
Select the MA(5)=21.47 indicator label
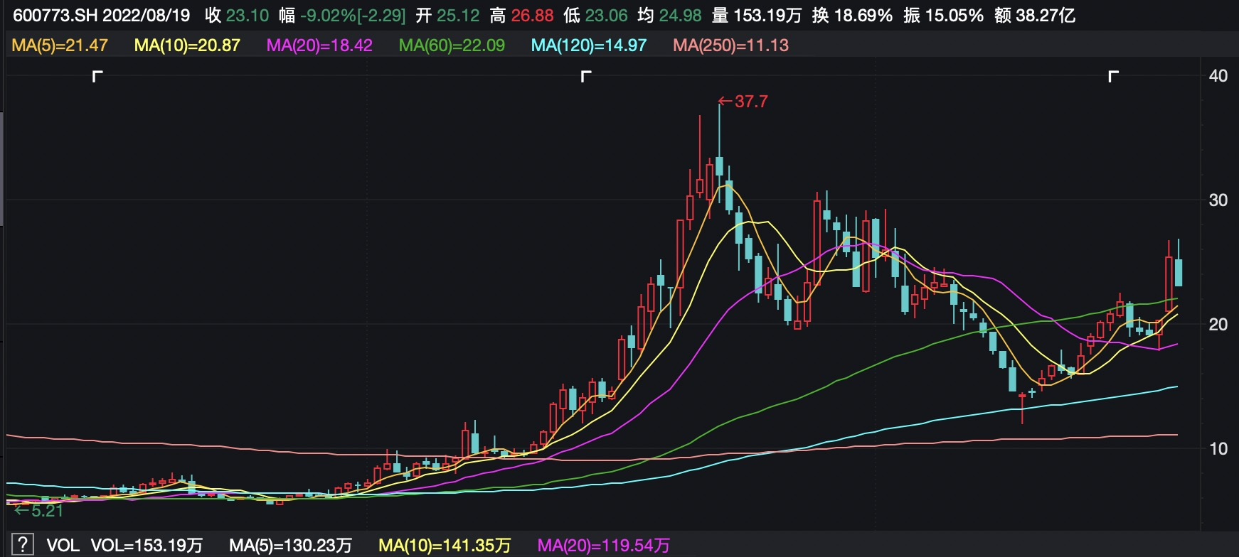point(60,45)
